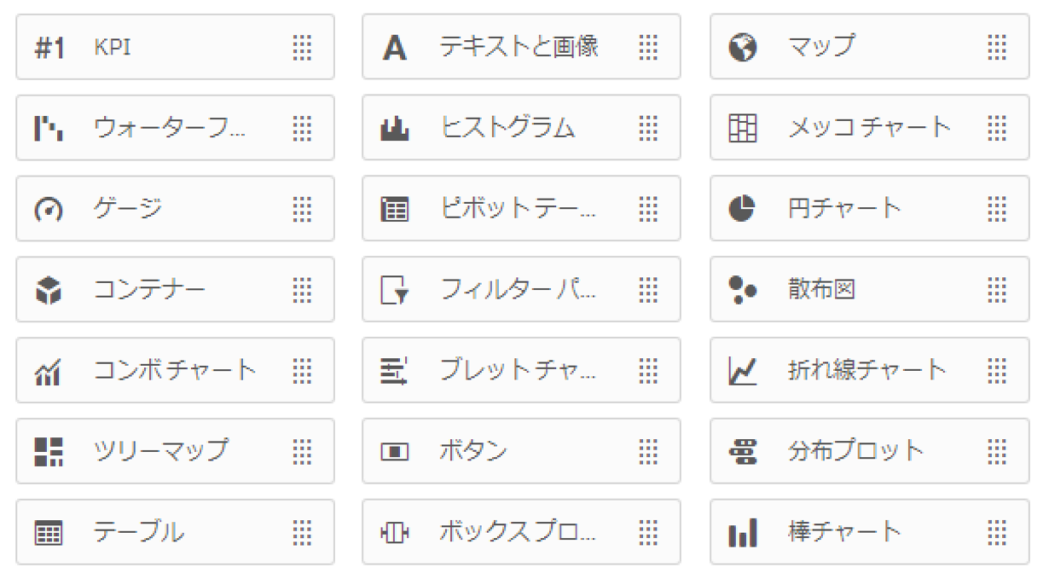Select the 分布プロット (Distribution plot) icon
The width and height of the screenshot is (1043, 573).
click(744, 451)
